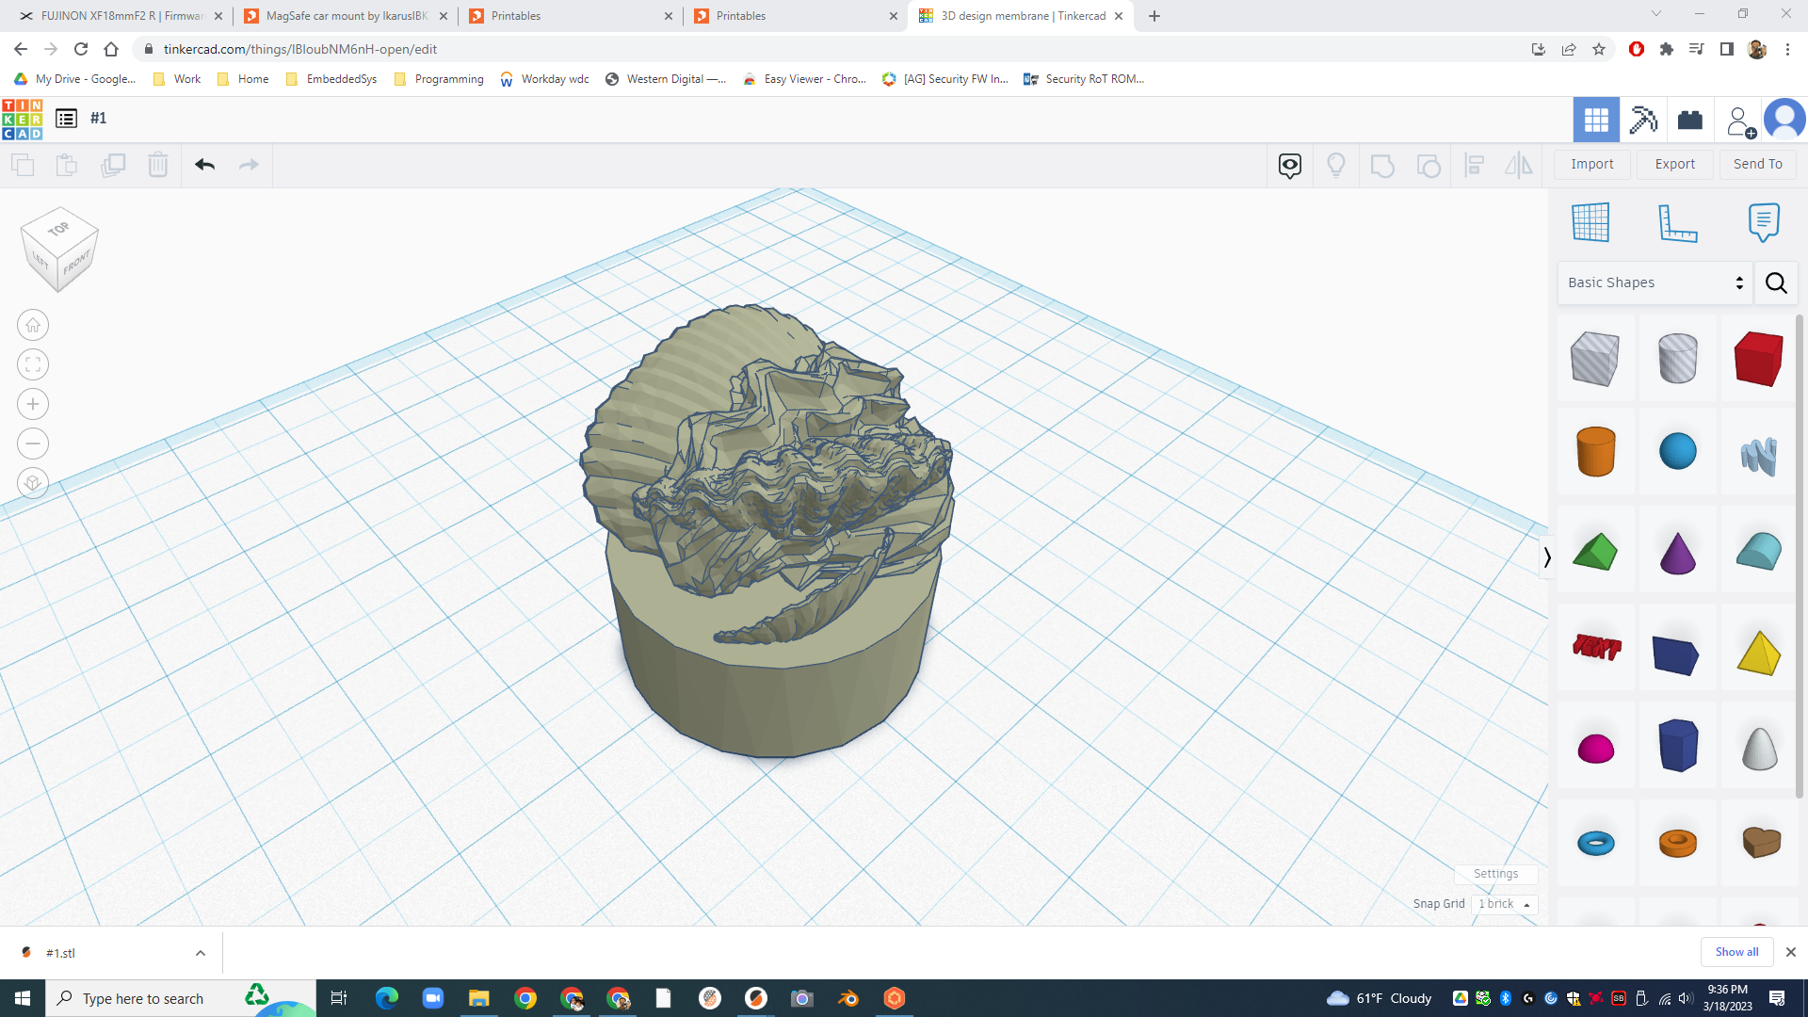Click the Group tool icon

(1382, 165)
